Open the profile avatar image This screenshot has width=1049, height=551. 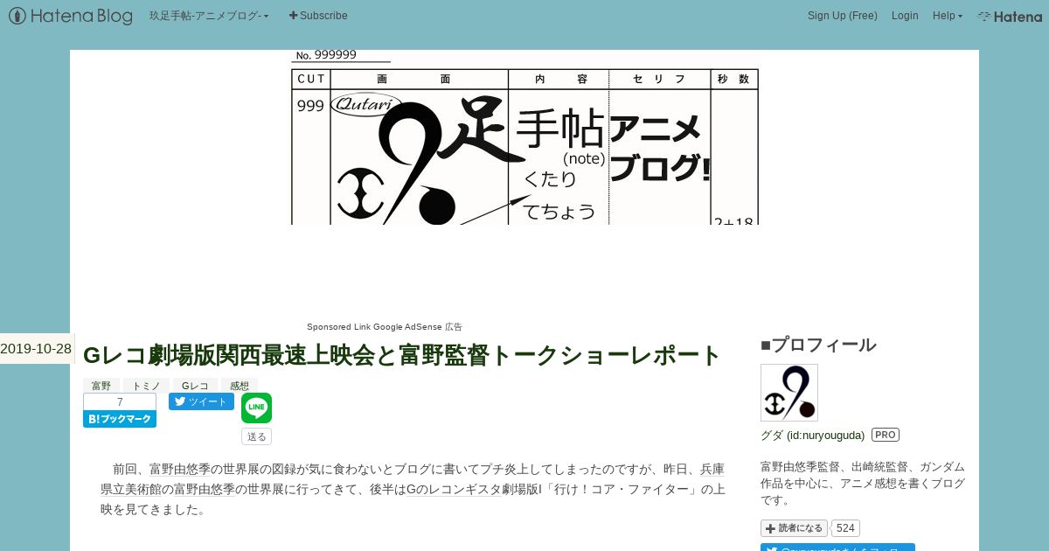pyautogui.click(x=789, y=393)
